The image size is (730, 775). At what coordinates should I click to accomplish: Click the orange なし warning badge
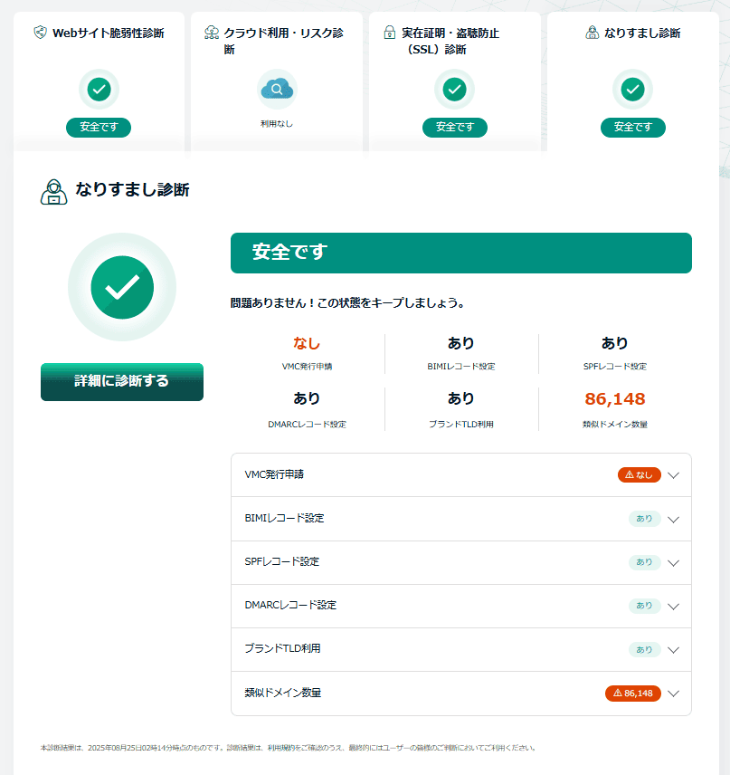pos(639,475)
